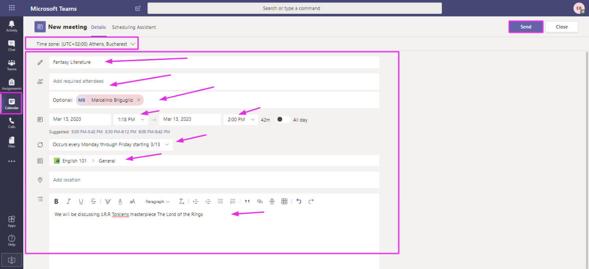
Task: Open Files from the sidebar
Action: pyautogui.click(x=12, y=142)
